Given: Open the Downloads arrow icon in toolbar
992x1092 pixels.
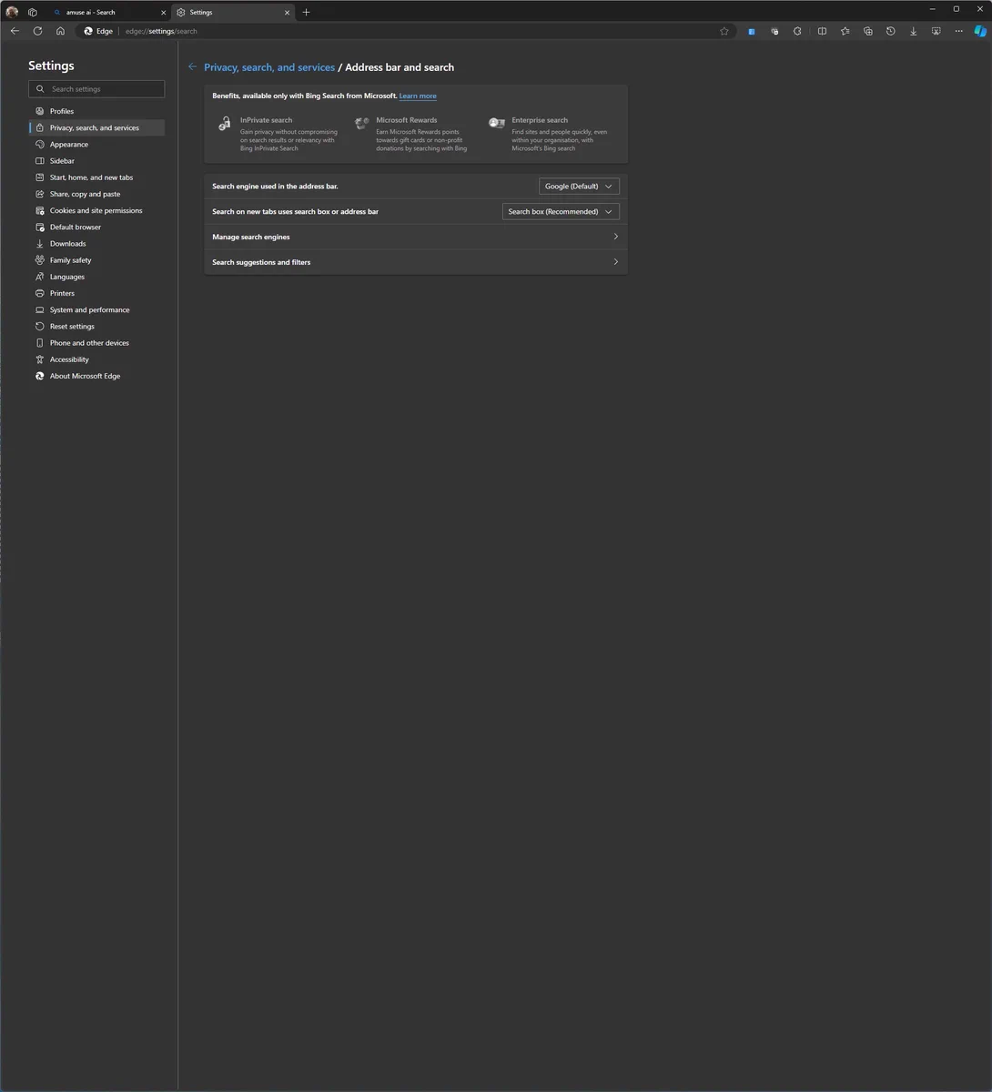Looking at the screenshot, I should pos(913,31).
